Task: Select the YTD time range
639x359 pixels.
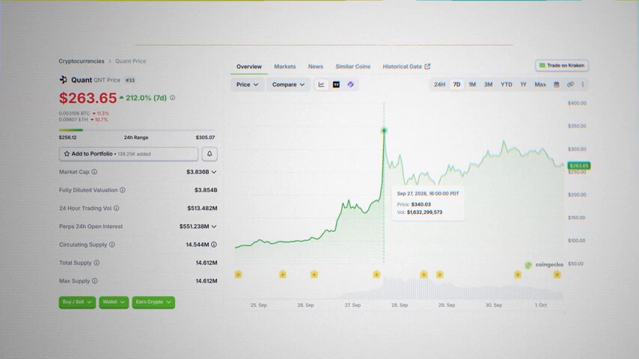Action: [x=506, y=85]
